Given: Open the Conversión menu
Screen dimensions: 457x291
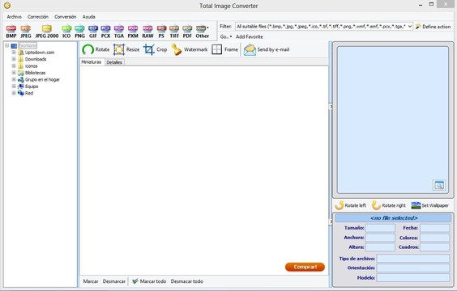Looking at the screenshot, I should [x=66, y=17].
